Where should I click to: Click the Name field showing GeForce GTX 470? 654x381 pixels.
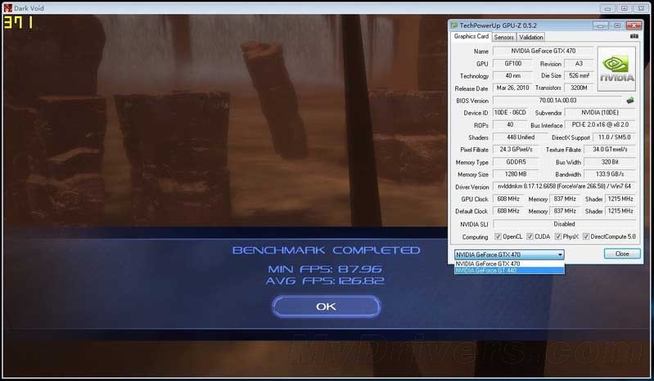tap(543, 52)
